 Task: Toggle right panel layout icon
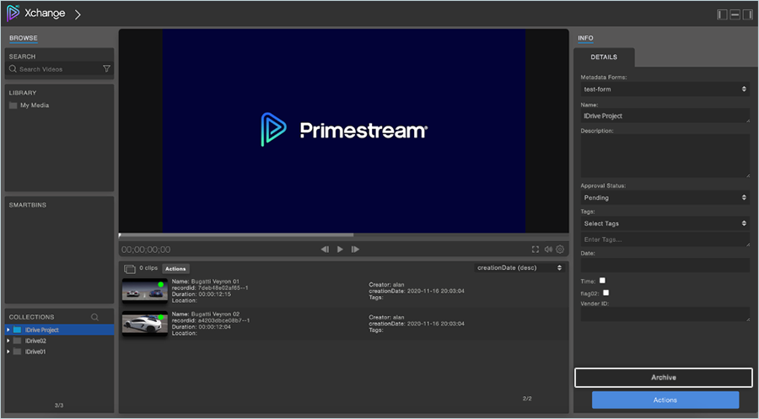(x=747, y=14)
